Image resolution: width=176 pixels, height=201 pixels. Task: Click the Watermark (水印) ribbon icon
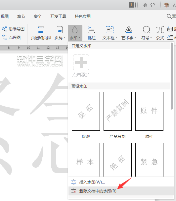[x=75, y=29]
